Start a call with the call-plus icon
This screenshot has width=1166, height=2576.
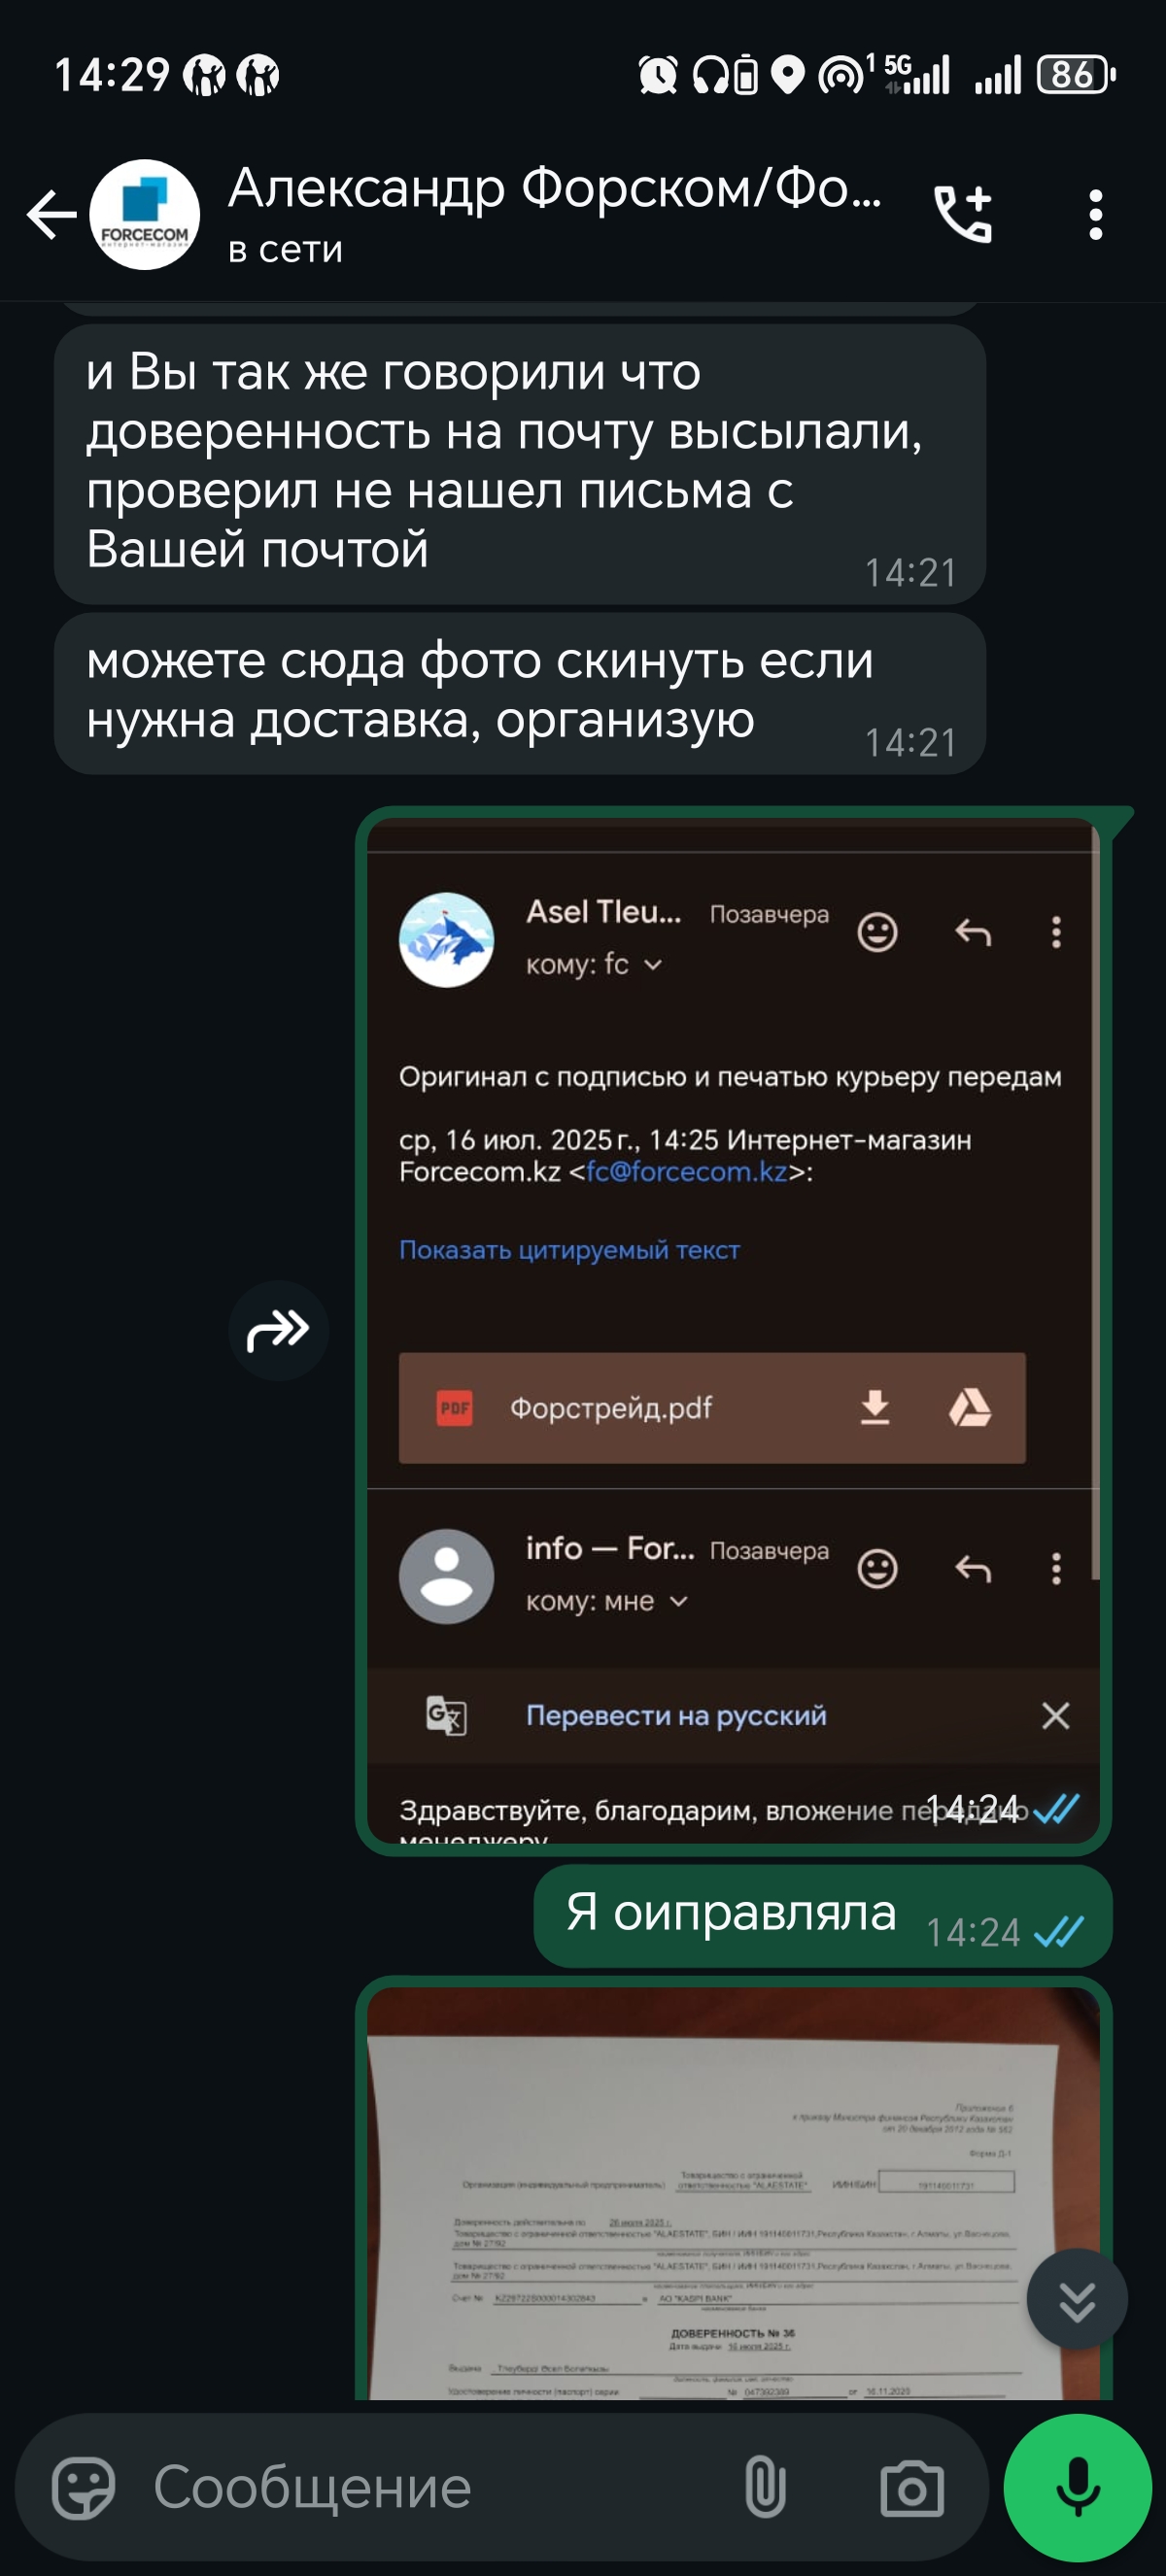click(962, 214)
